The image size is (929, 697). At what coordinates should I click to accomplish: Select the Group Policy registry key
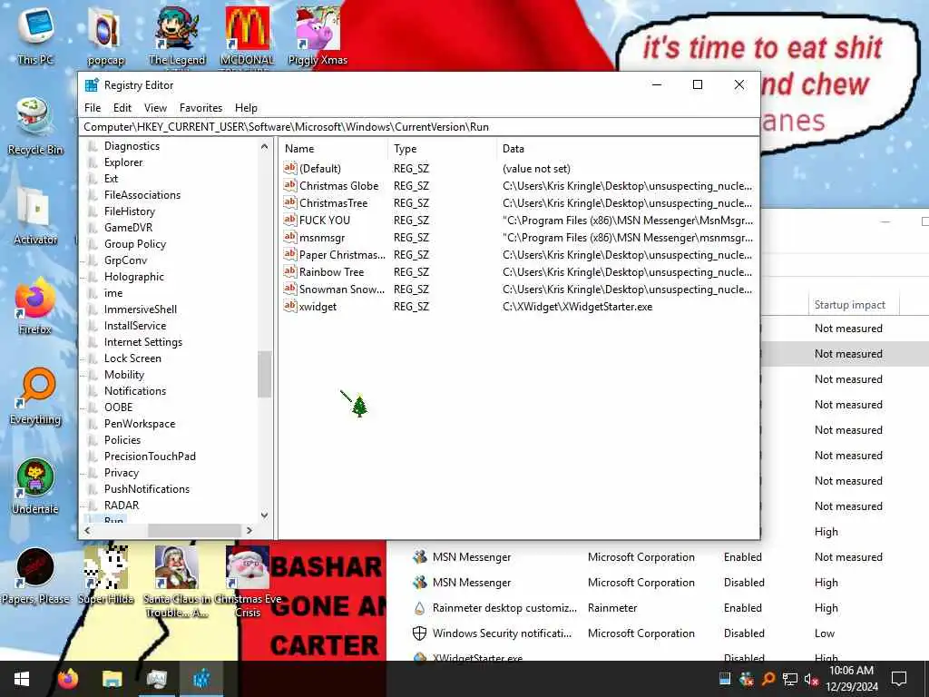135,244
